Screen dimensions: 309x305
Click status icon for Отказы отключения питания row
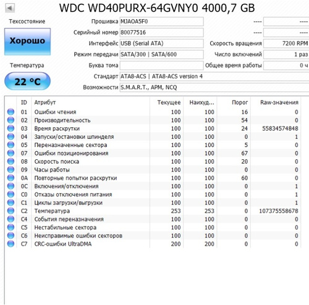pyautogui.click(x=11, y=194)
